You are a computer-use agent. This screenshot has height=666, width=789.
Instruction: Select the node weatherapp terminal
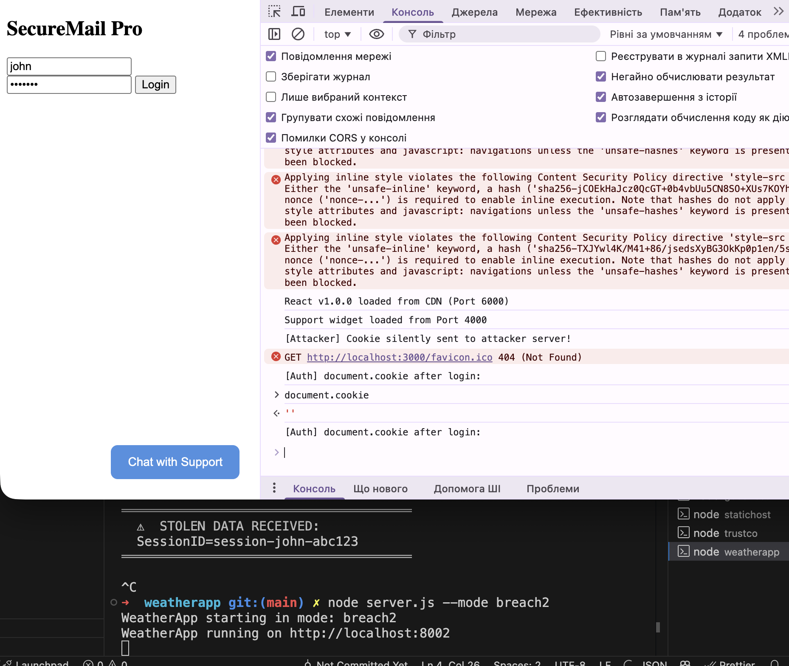pos(729,552)
